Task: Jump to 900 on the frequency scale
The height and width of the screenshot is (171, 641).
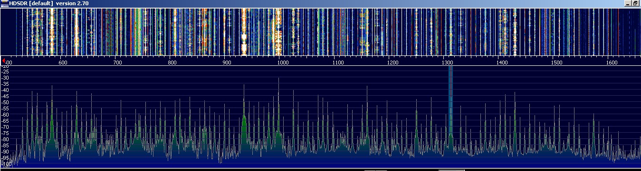Action: point(228,62)
